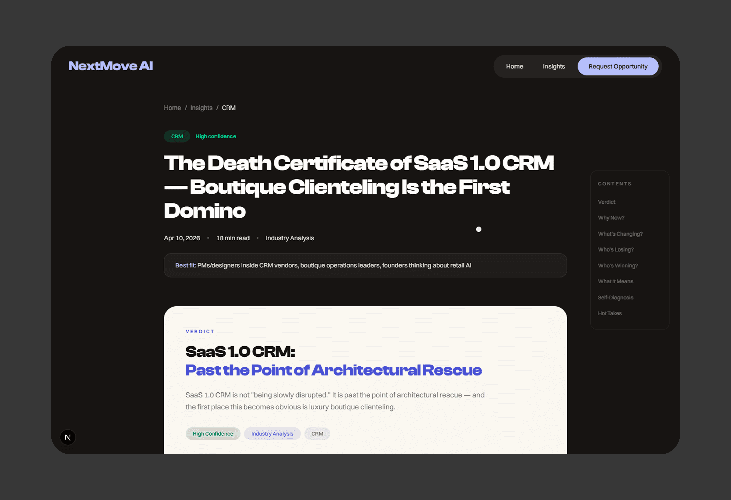Jump to What's Changing? section

[620, 234]
